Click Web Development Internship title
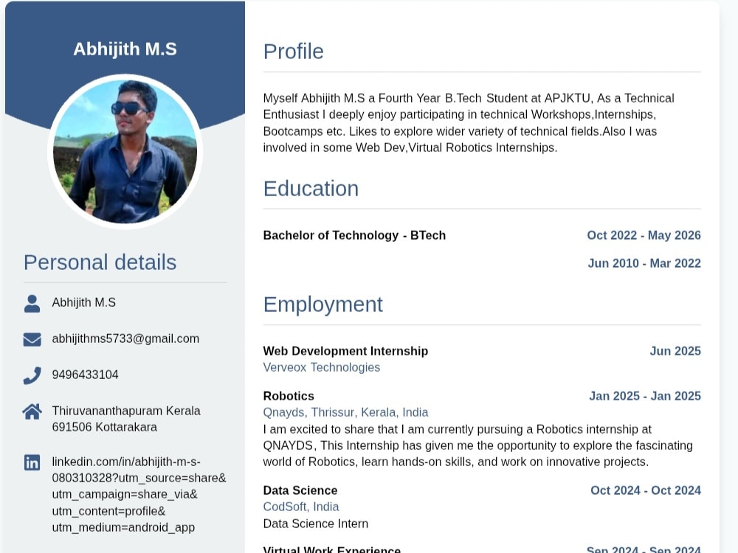Screen dimensions: 738x553 (345, 351)
